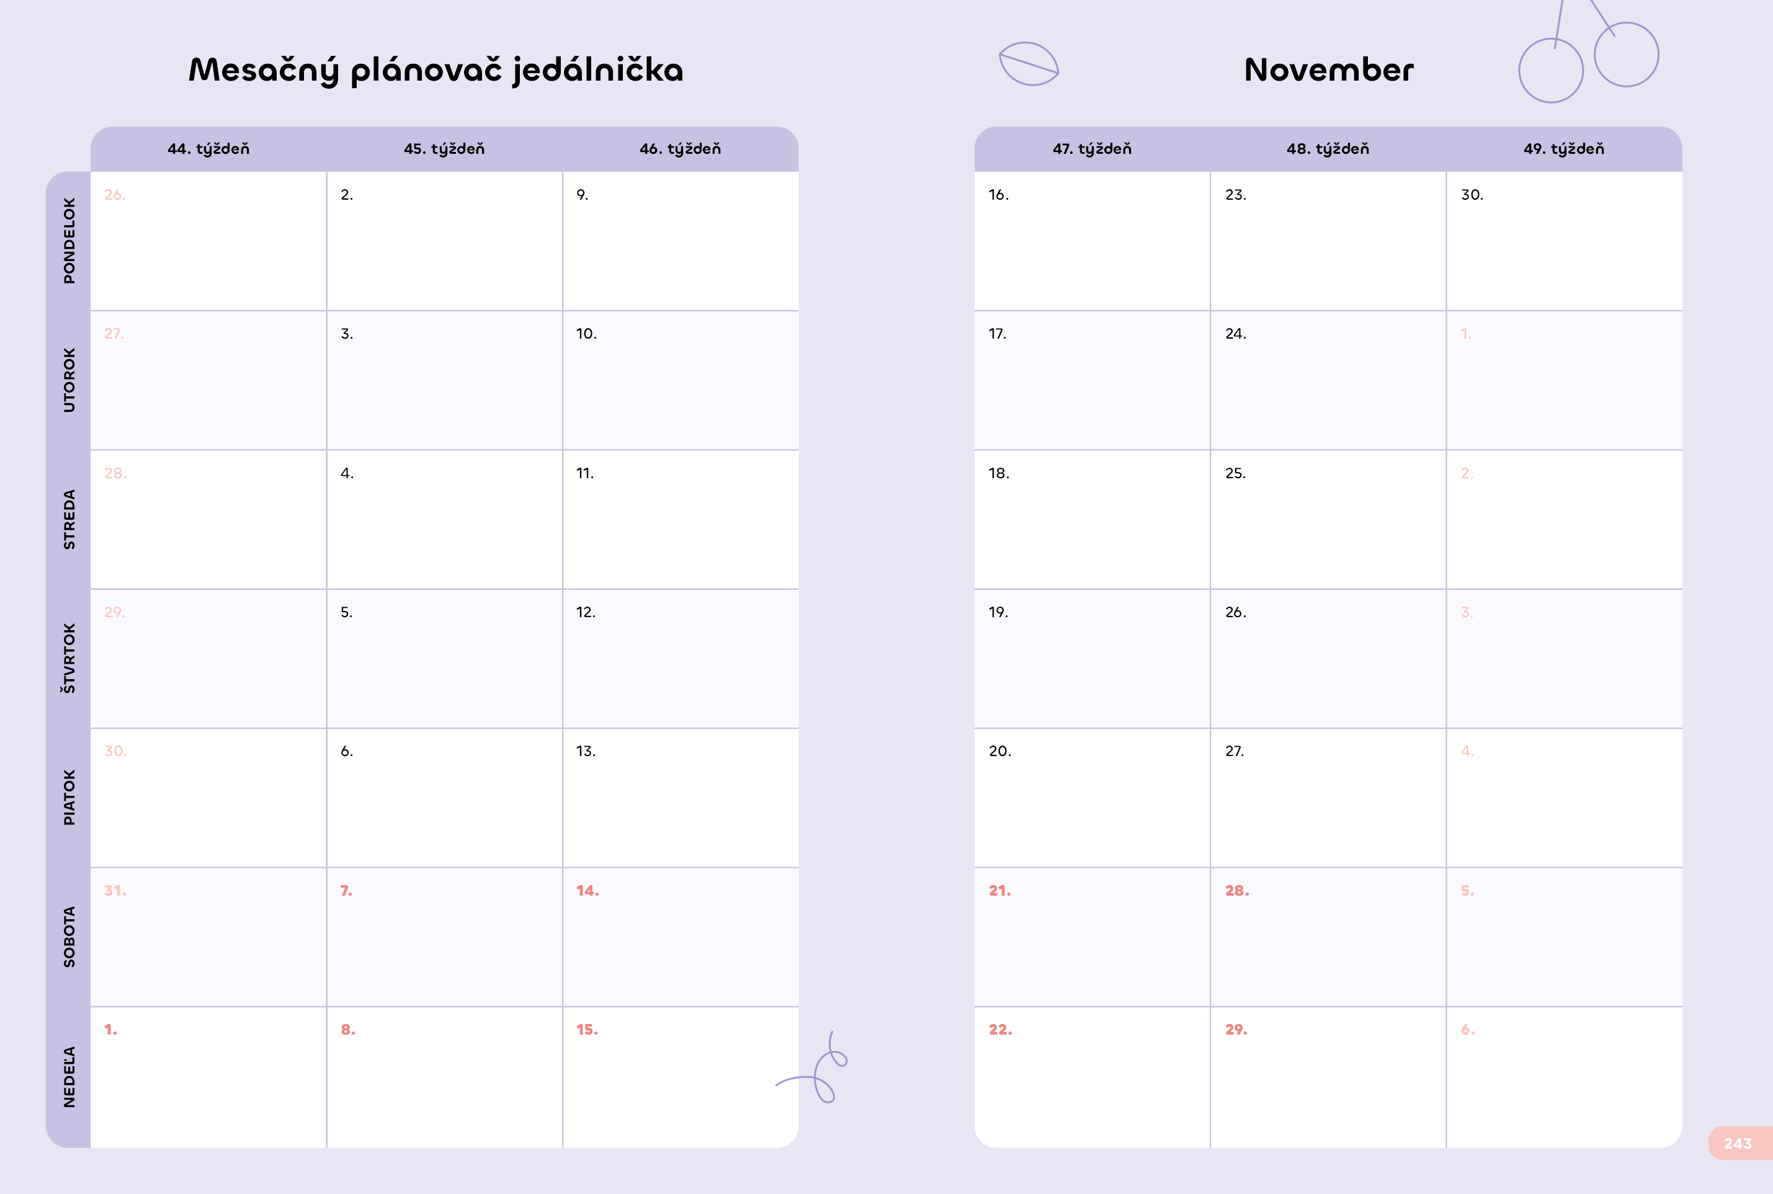Image resolution: width=1773 pixels, height=1194 pixels.
Task: Click the 49. týždeň column header
Action: point(1565,149)
